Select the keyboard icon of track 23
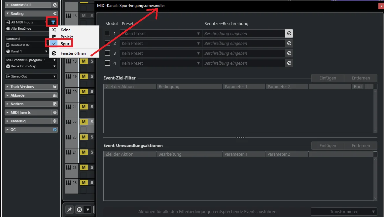The image size is (384, 217). [69, 137]
